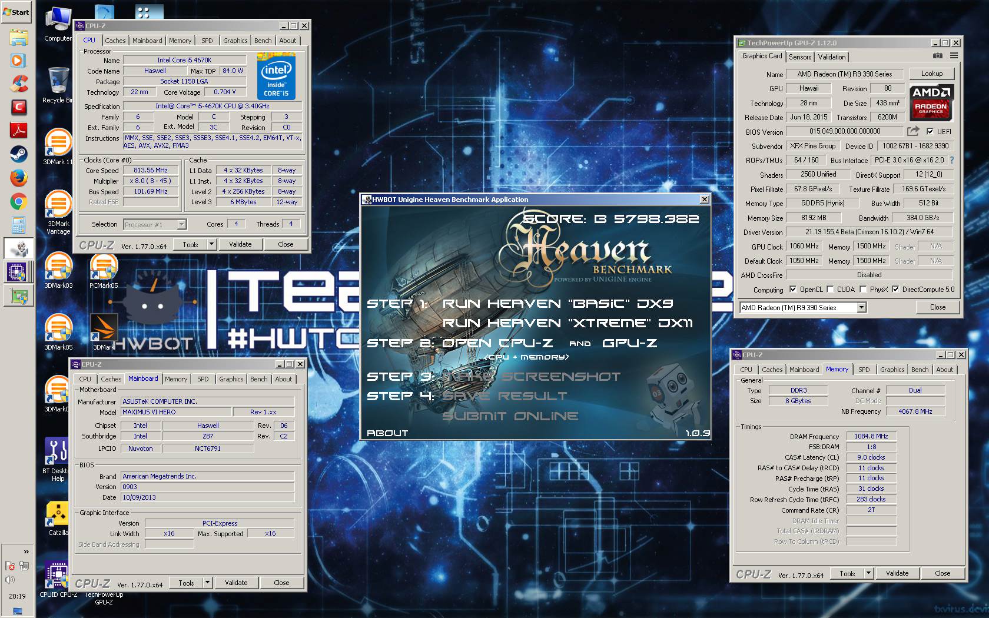This screenshot has width=989, height=618.
Task: Click the network tray icon
Action: [24, 566]
